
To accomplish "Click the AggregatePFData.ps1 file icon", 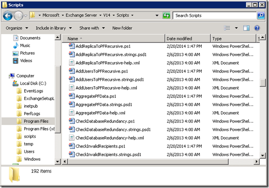I will click(x=72, y=96).
